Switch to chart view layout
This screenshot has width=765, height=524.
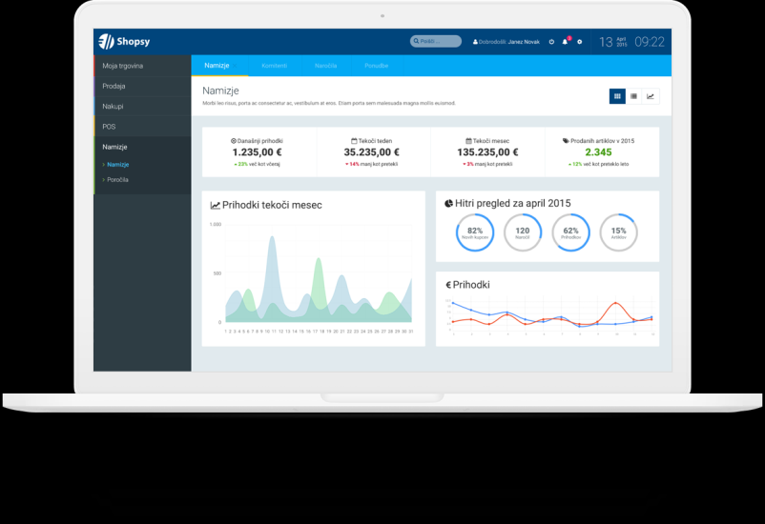(x=651, y=96)
